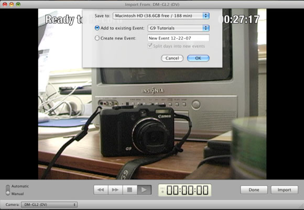Select Create new Event radio button
The image size is (304, 210).
point(97,38)
